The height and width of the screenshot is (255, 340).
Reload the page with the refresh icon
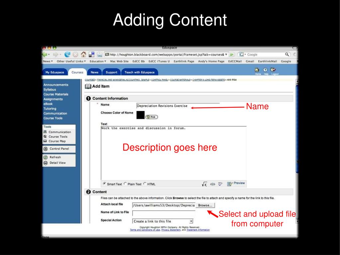point(67,55)
